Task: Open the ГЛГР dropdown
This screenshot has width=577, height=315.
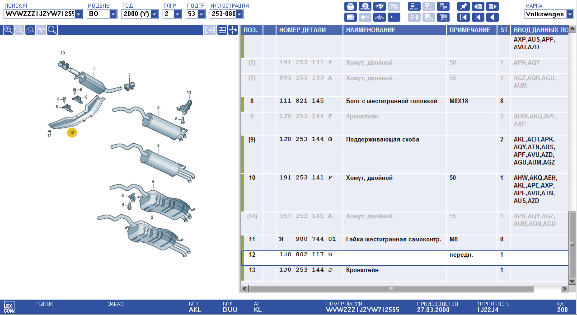Action: pos(177,14)
